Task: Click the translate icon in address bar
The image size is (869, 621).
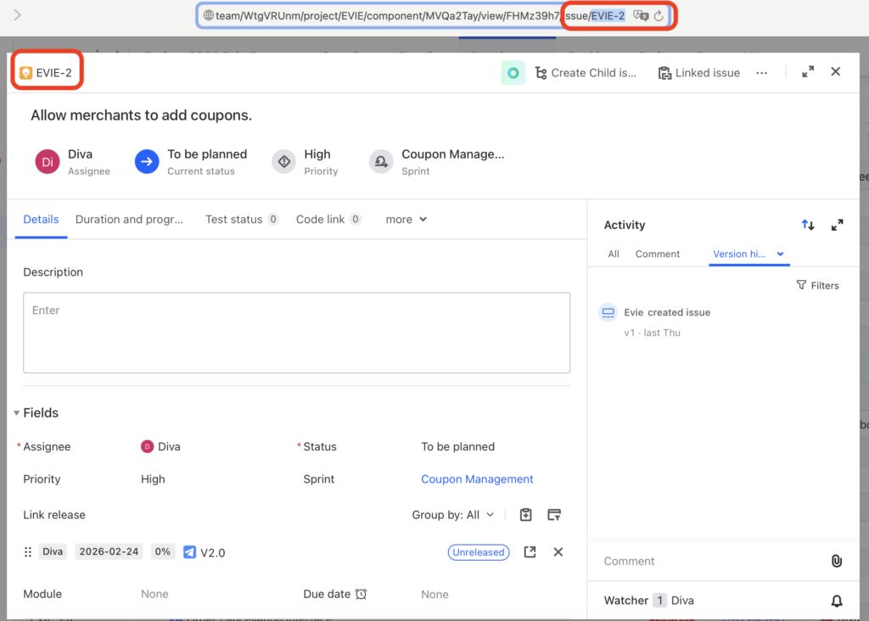Action: [642, 16]
